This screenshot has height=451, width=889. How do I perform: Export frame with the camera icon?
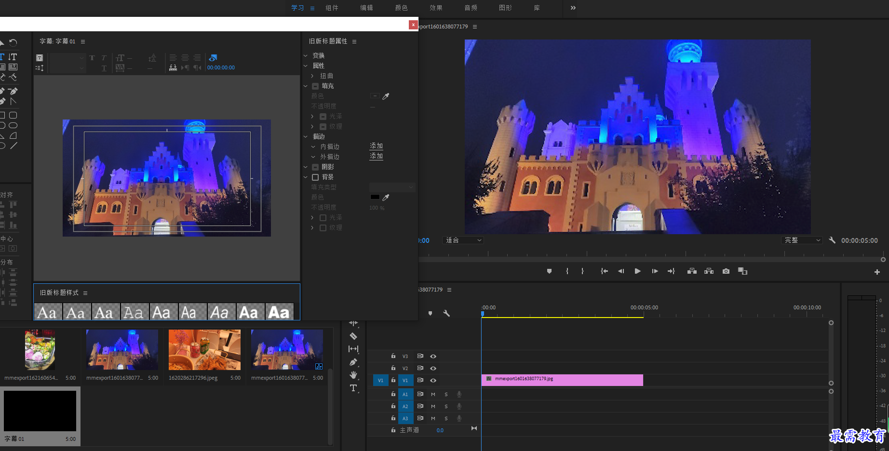(x=726, y=271)
